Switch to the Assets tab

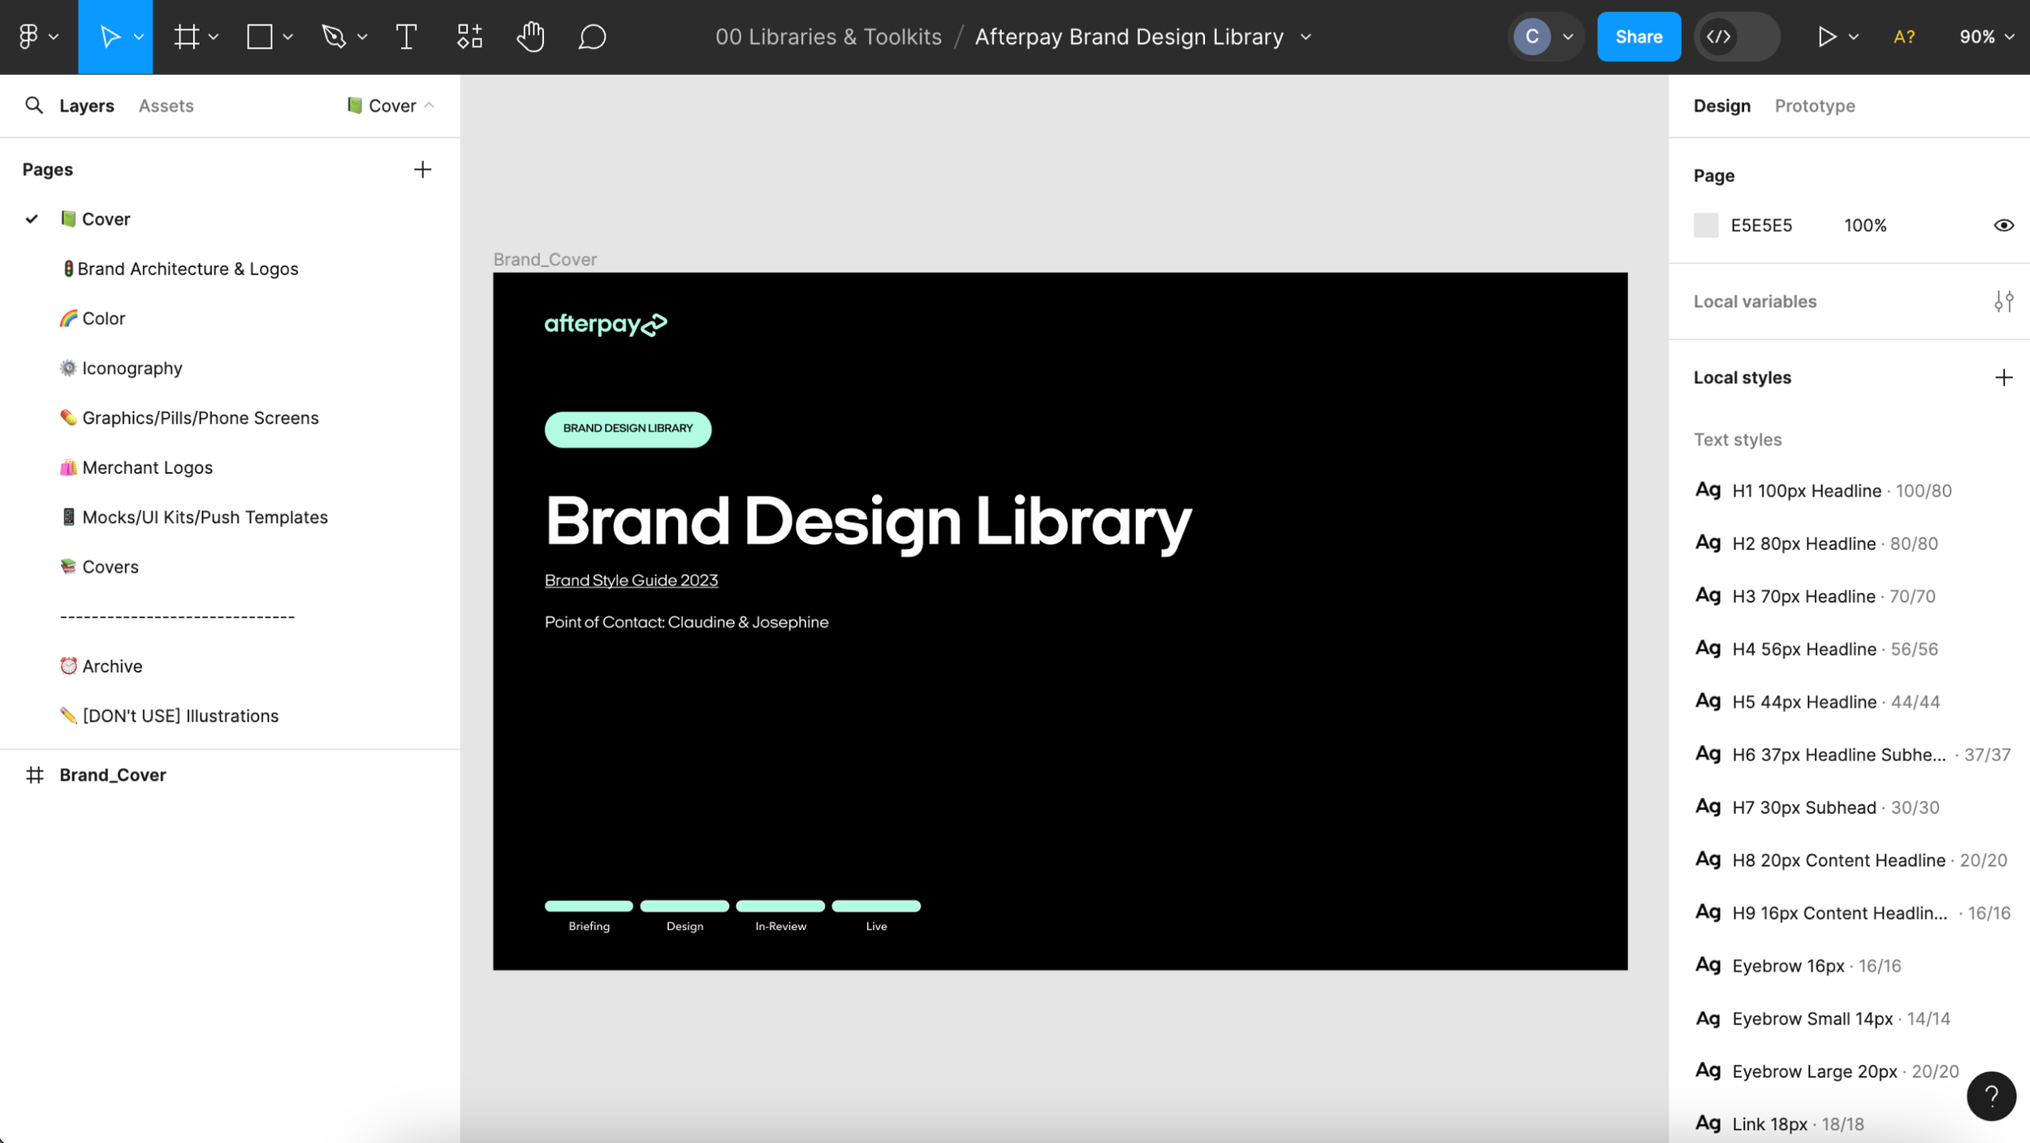(166, 106)
